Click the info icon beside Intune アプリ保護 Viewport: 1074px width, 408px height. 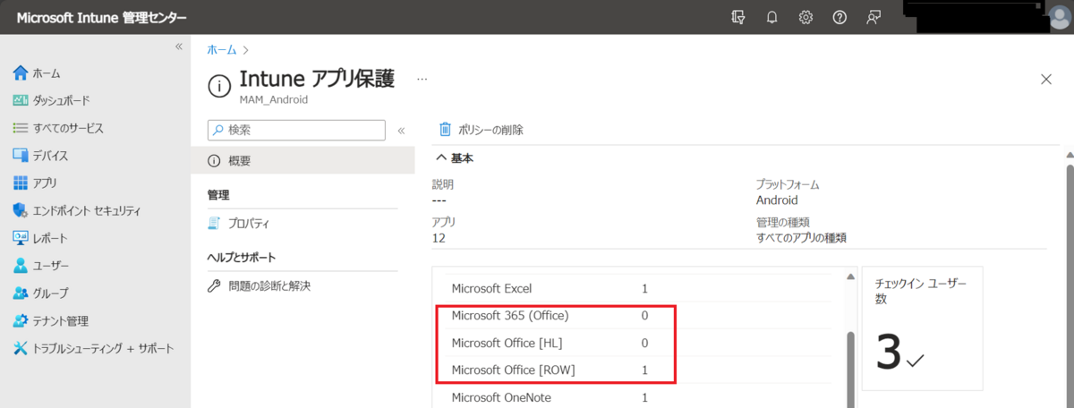point(218,86)
